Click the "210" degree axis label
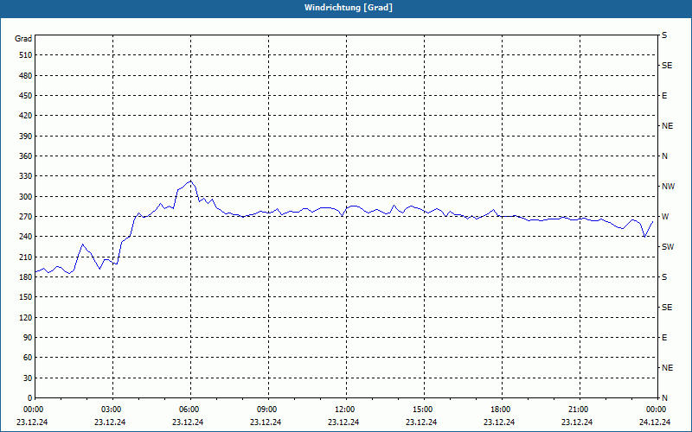Viewport: 692px width, 432px height. click(26, 257)
